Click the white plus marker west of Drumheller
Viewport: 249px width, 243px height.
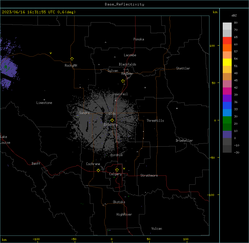click(177, 108)
